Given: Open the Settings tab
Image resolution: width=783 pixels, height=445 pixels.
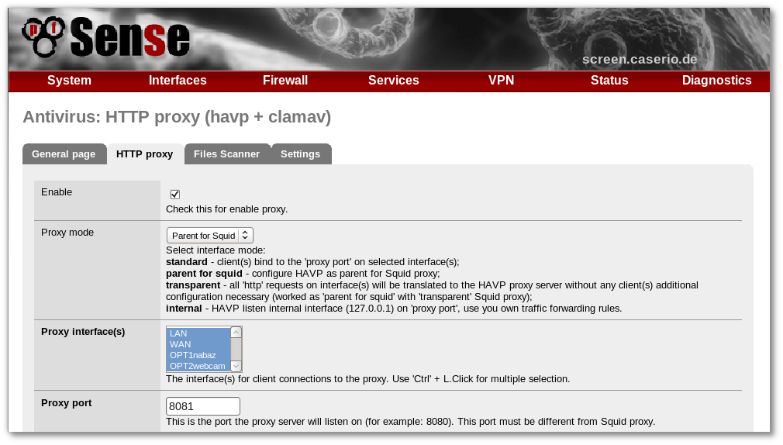Looking at the screenshot, I should [x=300, y=154].
